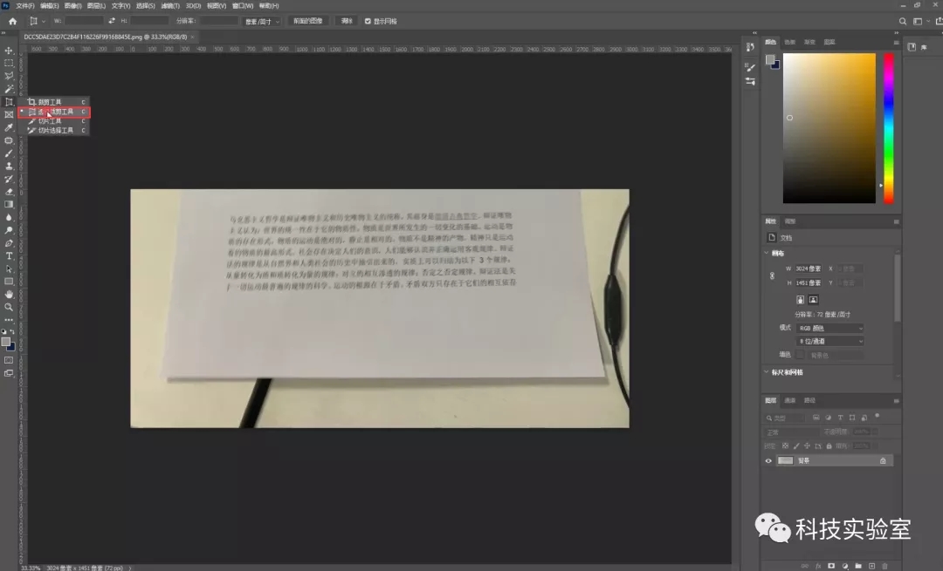Change screen mode icon in toolbar
Screen dimensions: 943x571
(x=9, y=373)
